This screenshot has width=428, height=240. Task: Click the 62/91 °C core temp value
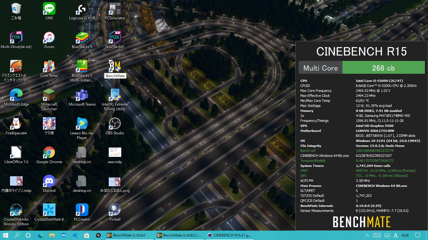pyautogui.click(x=363, y=101)
